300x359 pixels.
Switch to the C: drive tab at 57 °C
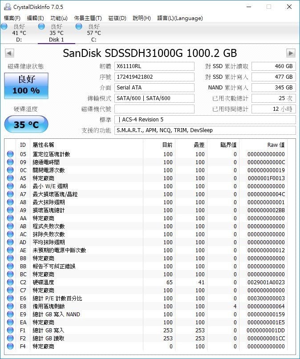[x=93, y=33]
